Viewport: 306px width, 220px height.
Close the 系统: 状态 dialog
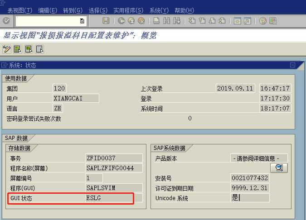[x=292, y=65]
